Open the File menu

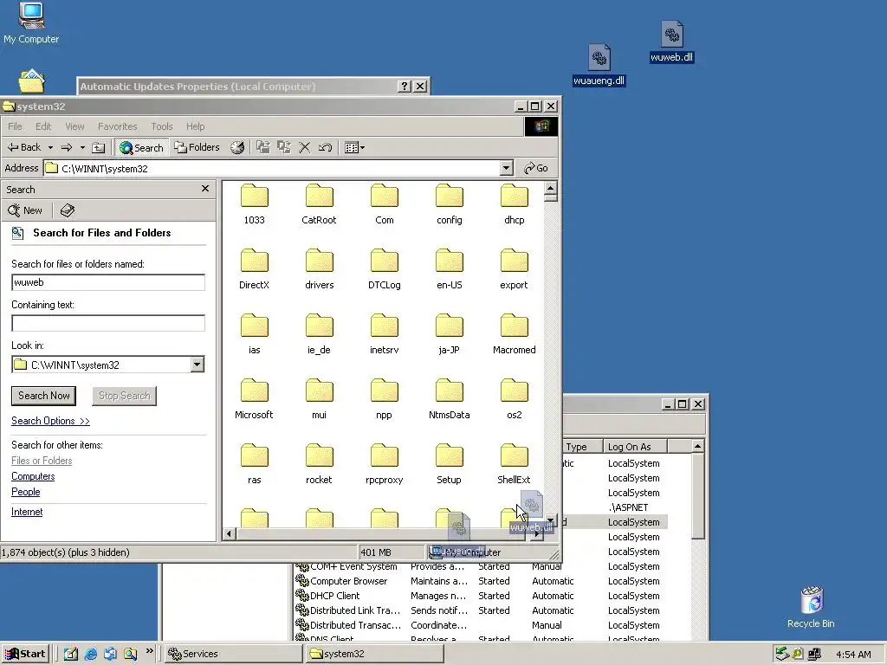pos(15,126)
